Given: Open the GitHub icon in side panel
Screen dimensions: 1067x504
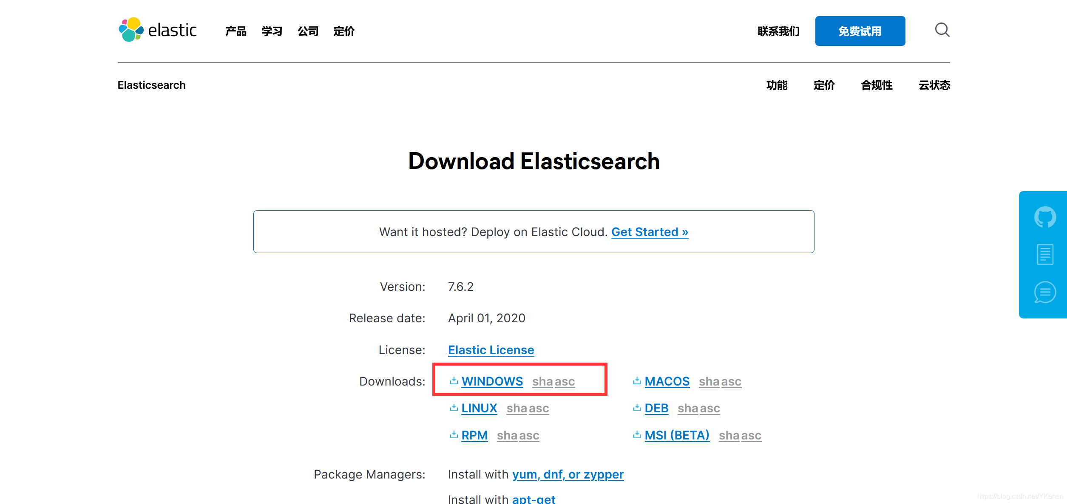Looking at the screenshot, I should 1045,217.
